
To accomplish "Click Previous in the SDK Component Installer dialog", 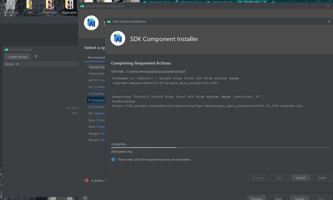I will click(258, 178).
